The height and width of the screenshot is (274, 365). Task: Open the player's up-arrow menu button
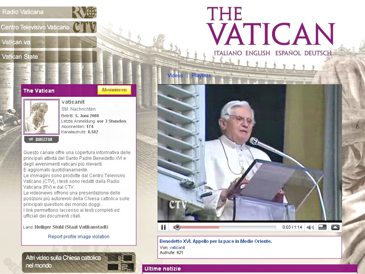335,227
